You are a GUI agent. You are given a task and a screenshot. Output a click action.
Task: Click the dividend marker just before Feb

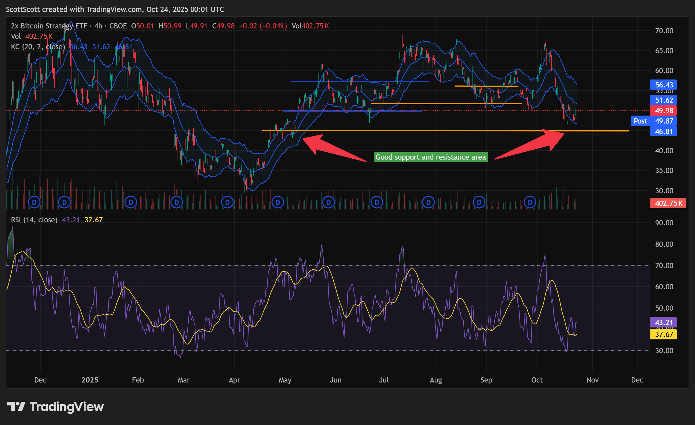click(131, 202)
